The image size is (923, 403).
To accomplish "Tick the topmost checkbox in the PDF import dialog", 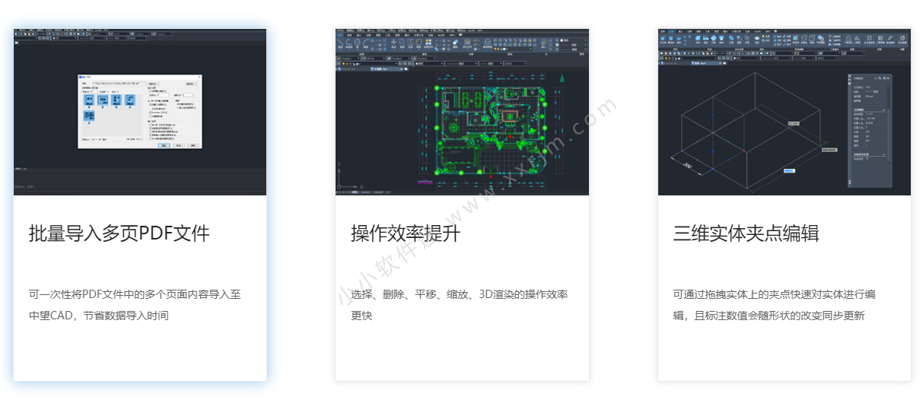I will click(x=150, y=90).
